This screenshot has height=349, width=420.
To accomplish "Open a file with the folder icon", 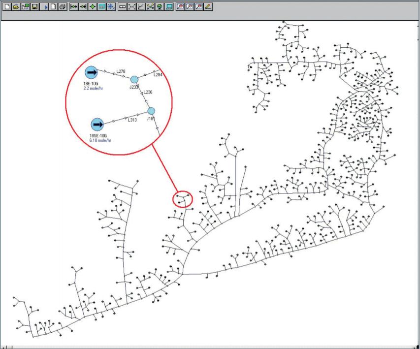I will pyautogui.click(x=16, y=7).
